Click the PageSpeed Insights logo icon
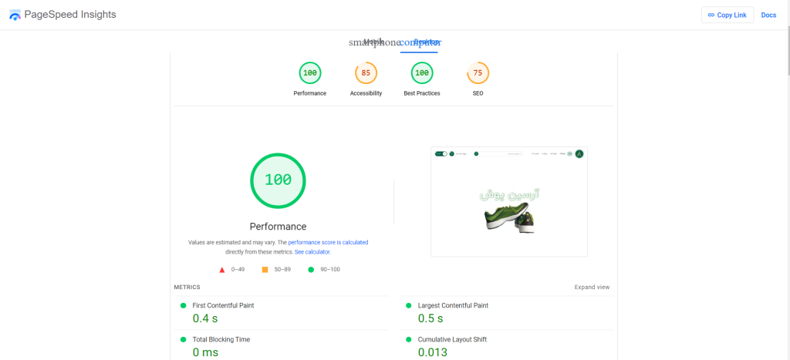Screen dimensions: 790x360 pos(15,15)
